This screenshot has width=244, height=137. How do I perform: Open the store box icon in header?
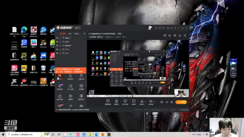(175, 35)
